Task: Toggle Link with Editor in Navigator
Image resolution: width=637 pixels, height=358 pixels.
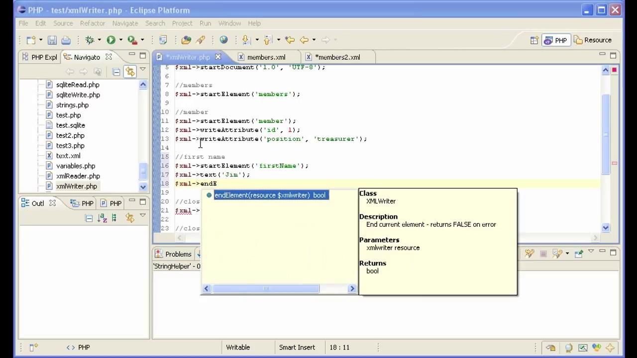Action: point(130,72)
